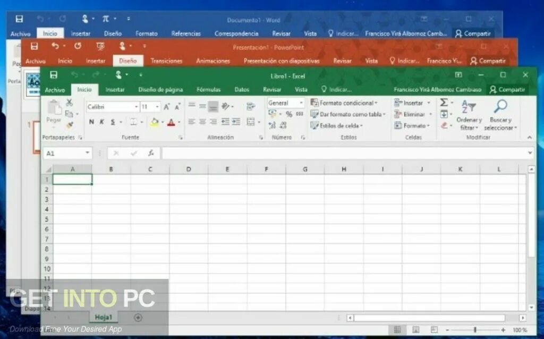The image size is (544, 339).
Task: Click the Insertar cells button
Action: [x=412, y=103]
